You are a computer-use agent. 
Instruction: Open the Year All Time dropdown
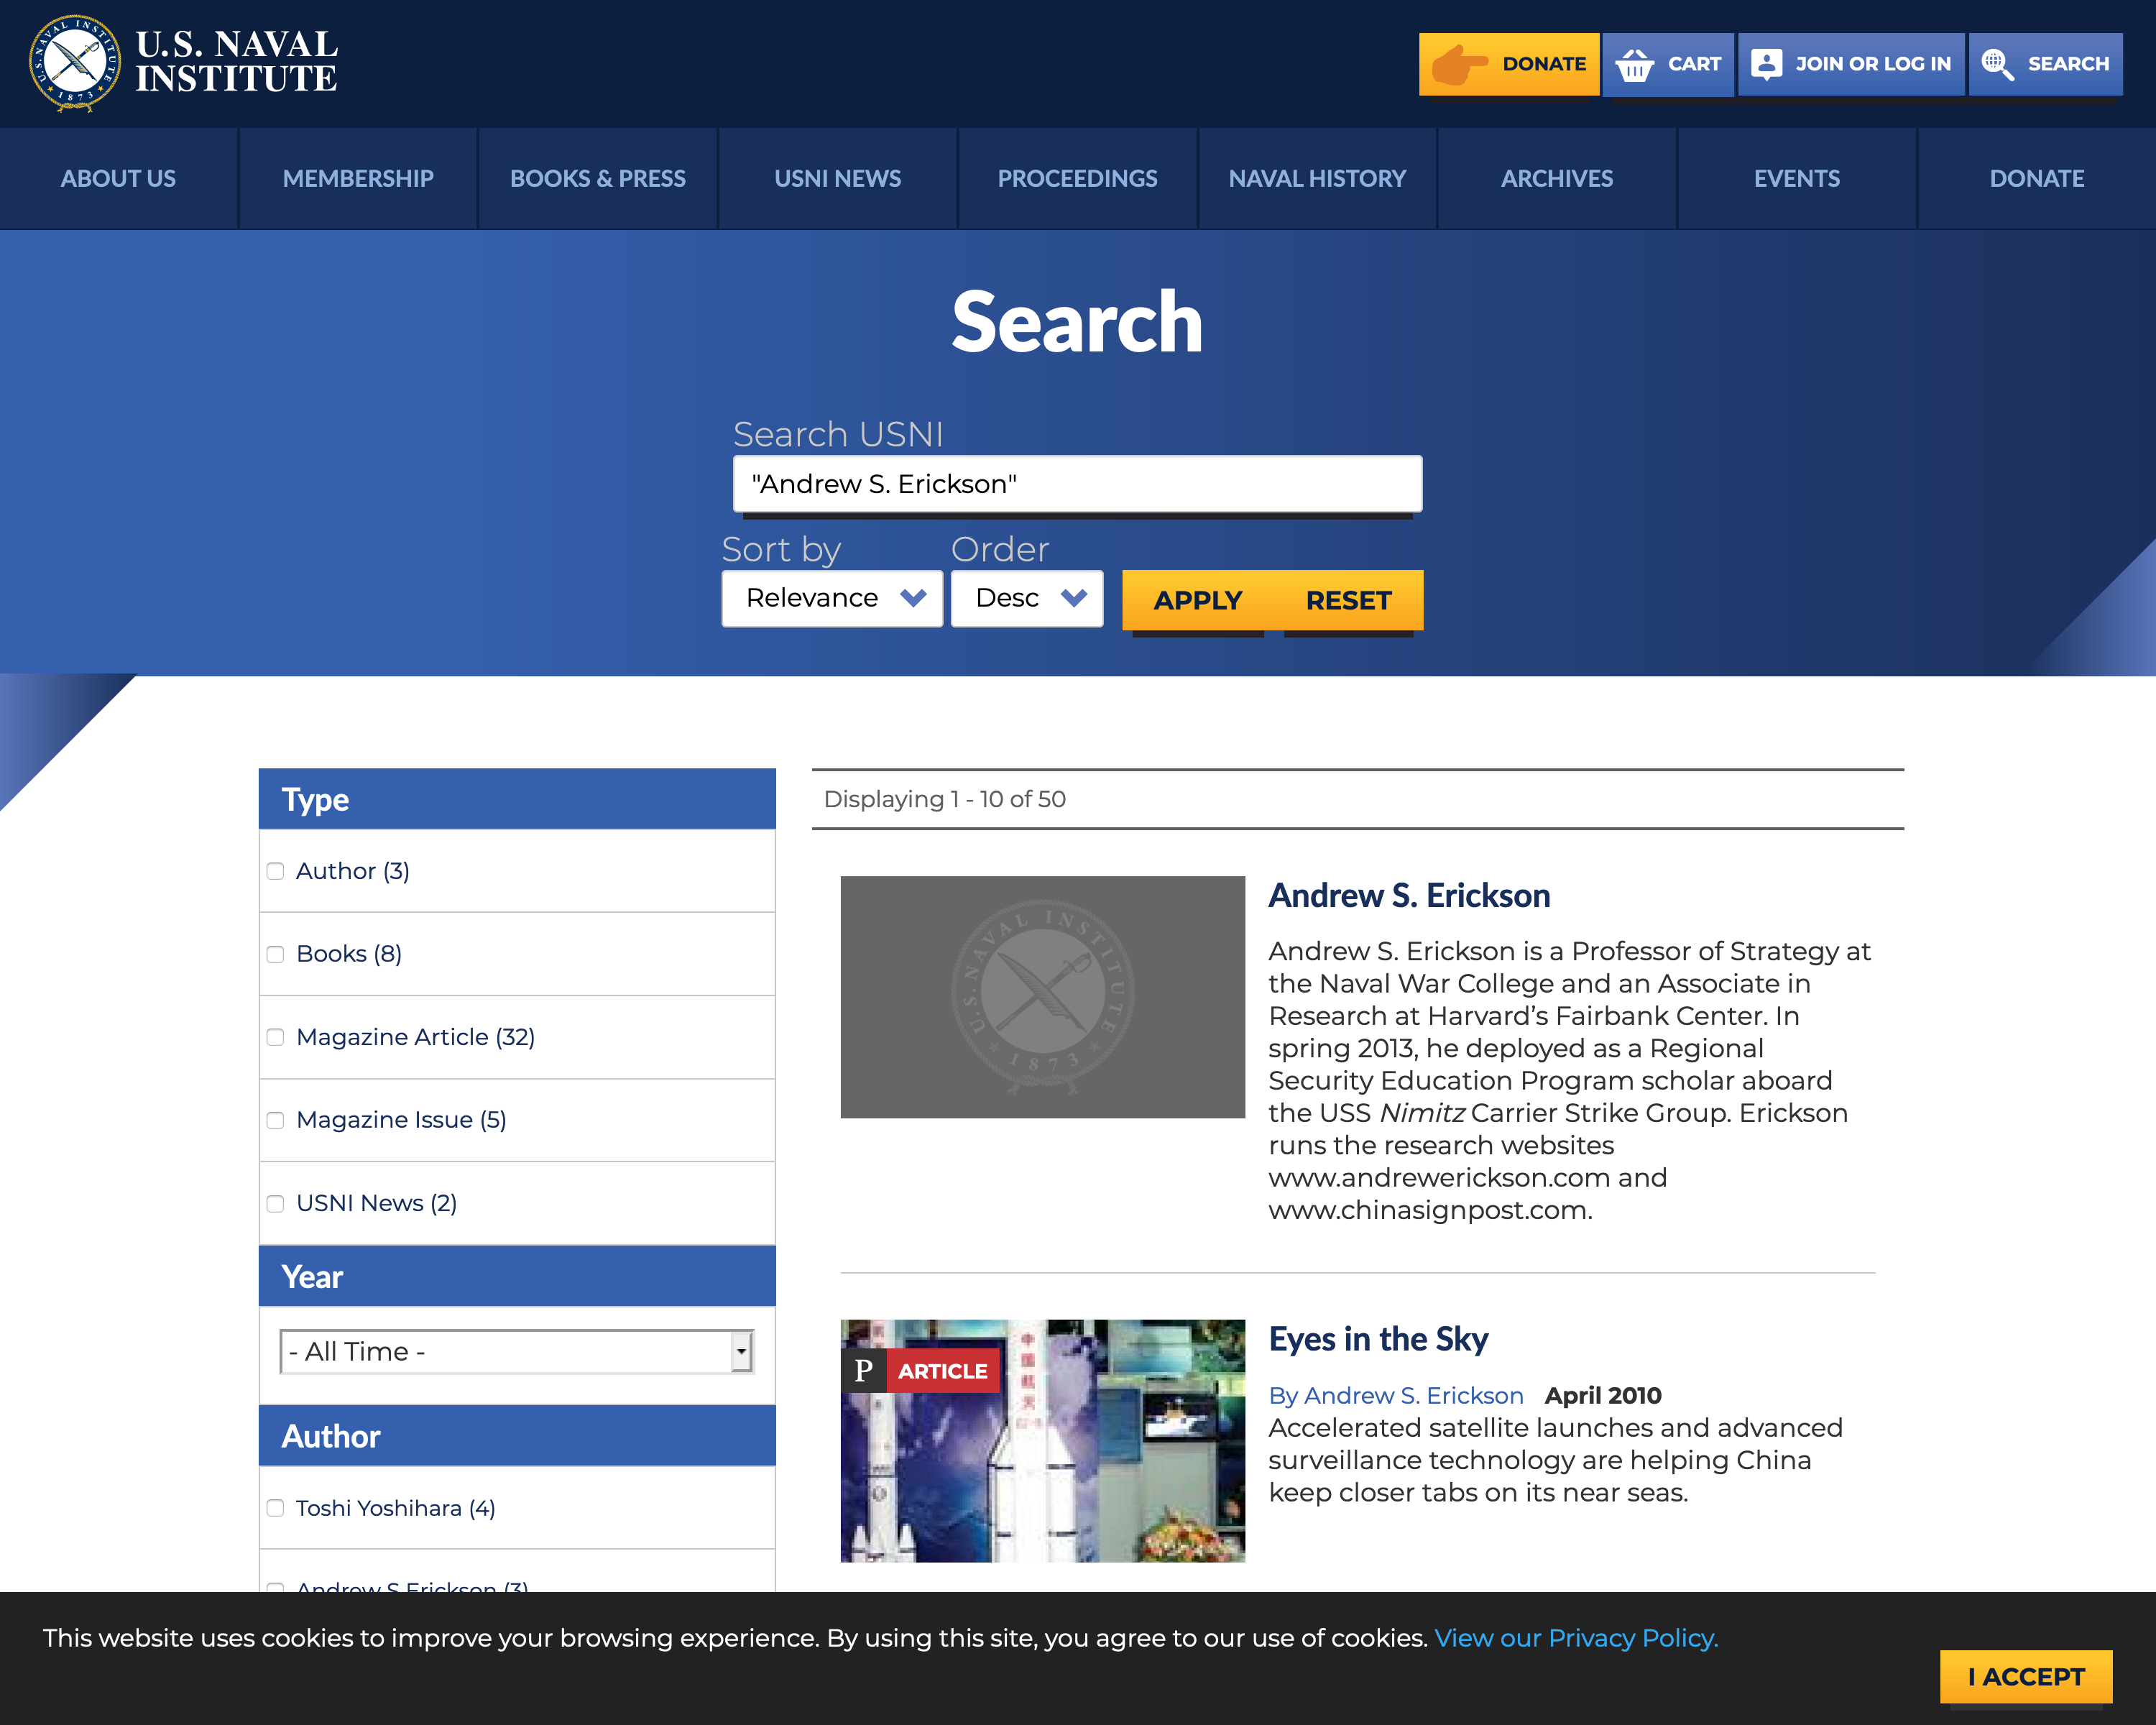517,1351
